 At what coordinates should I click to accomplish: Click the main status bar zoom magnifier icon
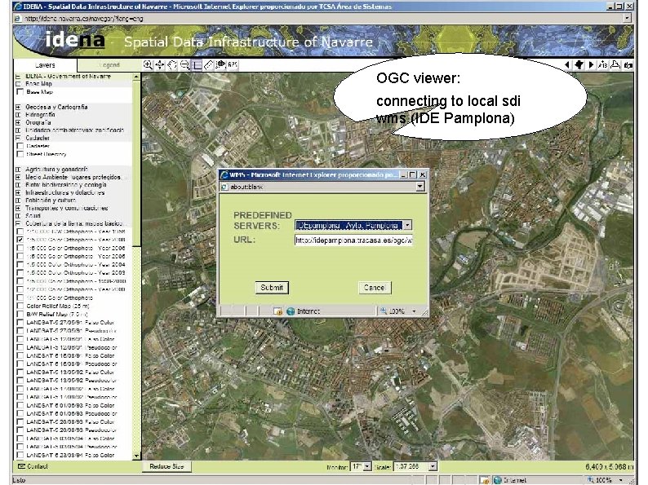click(x=591, y=480)
